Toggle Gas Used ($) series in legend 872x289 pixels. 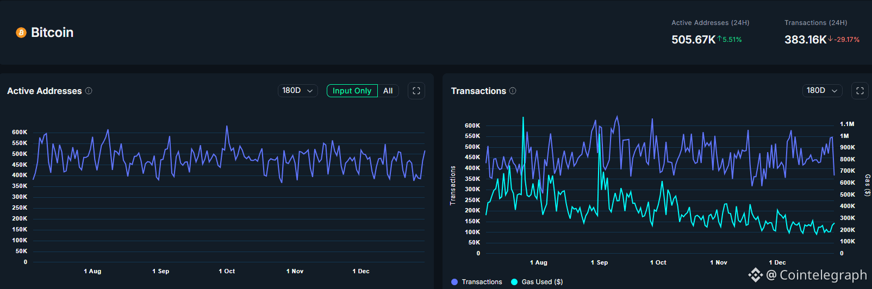(x=541, y=282)
